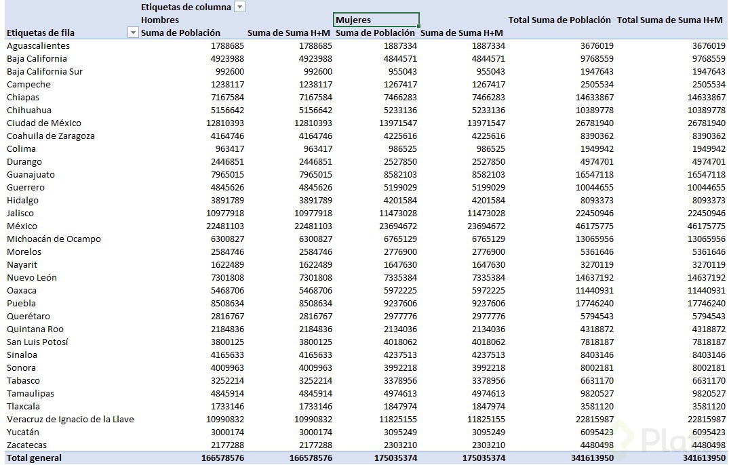Select the San Luis Potosí row label

tap(37, 342)
